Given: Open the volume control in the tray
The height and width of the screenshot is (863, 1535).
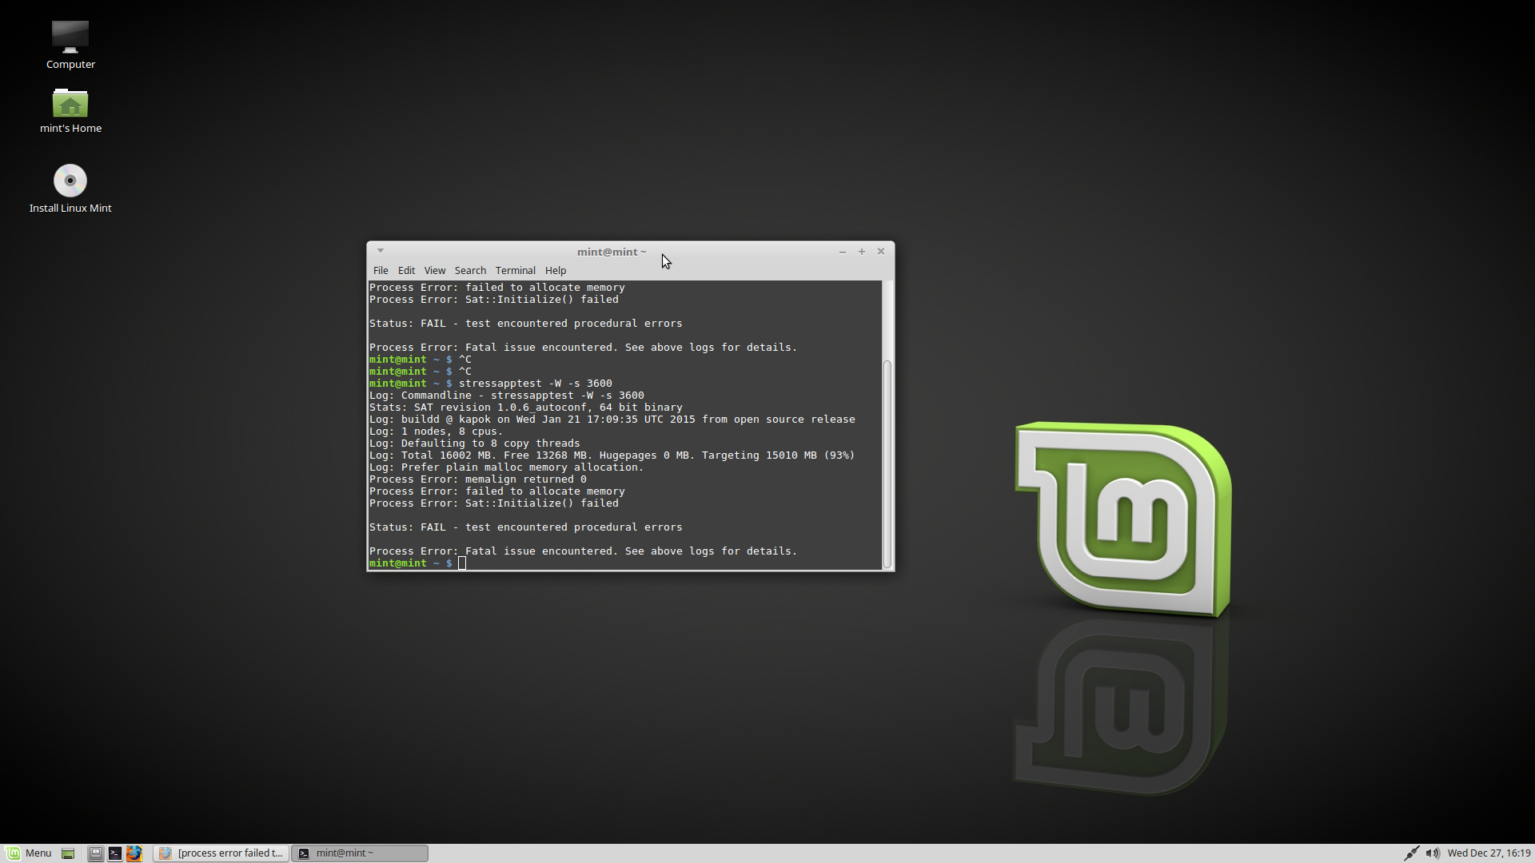Looking at the screenshot, I should (1433, 853).
